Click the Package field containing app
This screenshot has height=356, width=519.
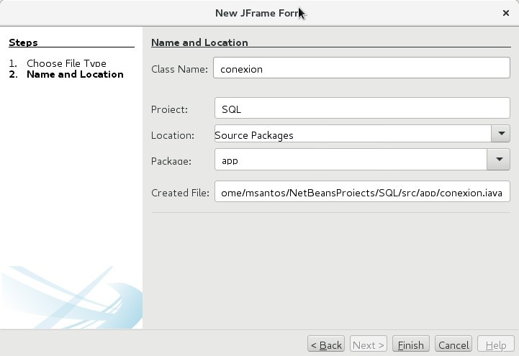[x=351, y=160]
